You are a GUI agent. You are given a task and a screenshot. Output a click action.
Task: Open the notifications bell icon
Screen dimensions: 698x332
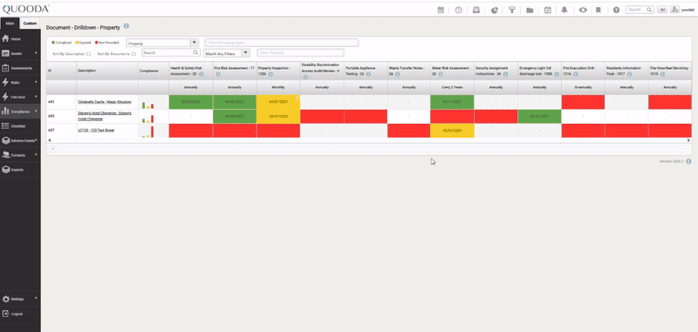565,10
